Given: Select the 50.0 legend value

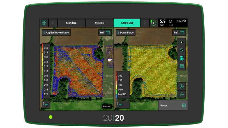Looking at the screenshot, I should click(120, 90).
